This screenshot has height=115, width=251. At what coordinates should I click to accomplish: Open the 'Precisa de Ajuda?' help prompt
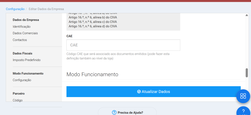click(x=127, y=112)
